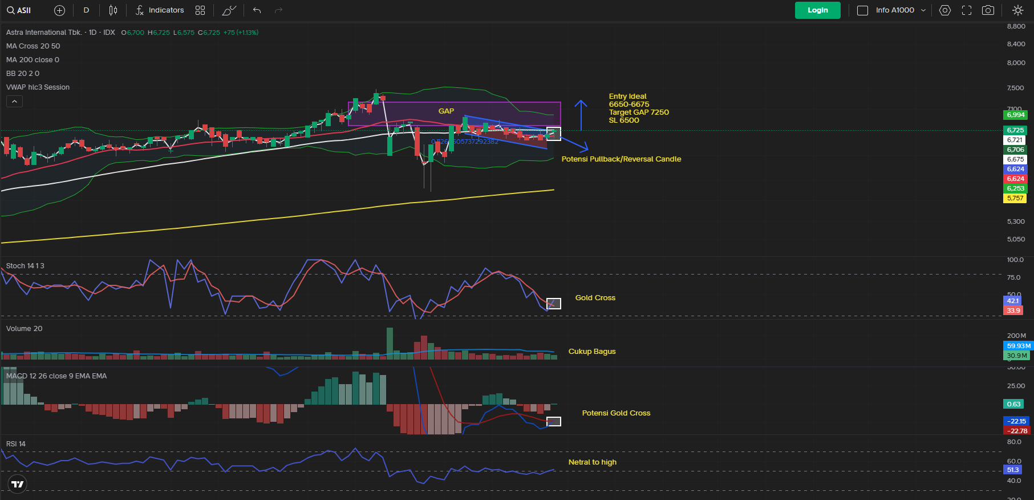Select the RSI 14 legend
This screenshot has height=500, width=1034.
click(16, 444)
